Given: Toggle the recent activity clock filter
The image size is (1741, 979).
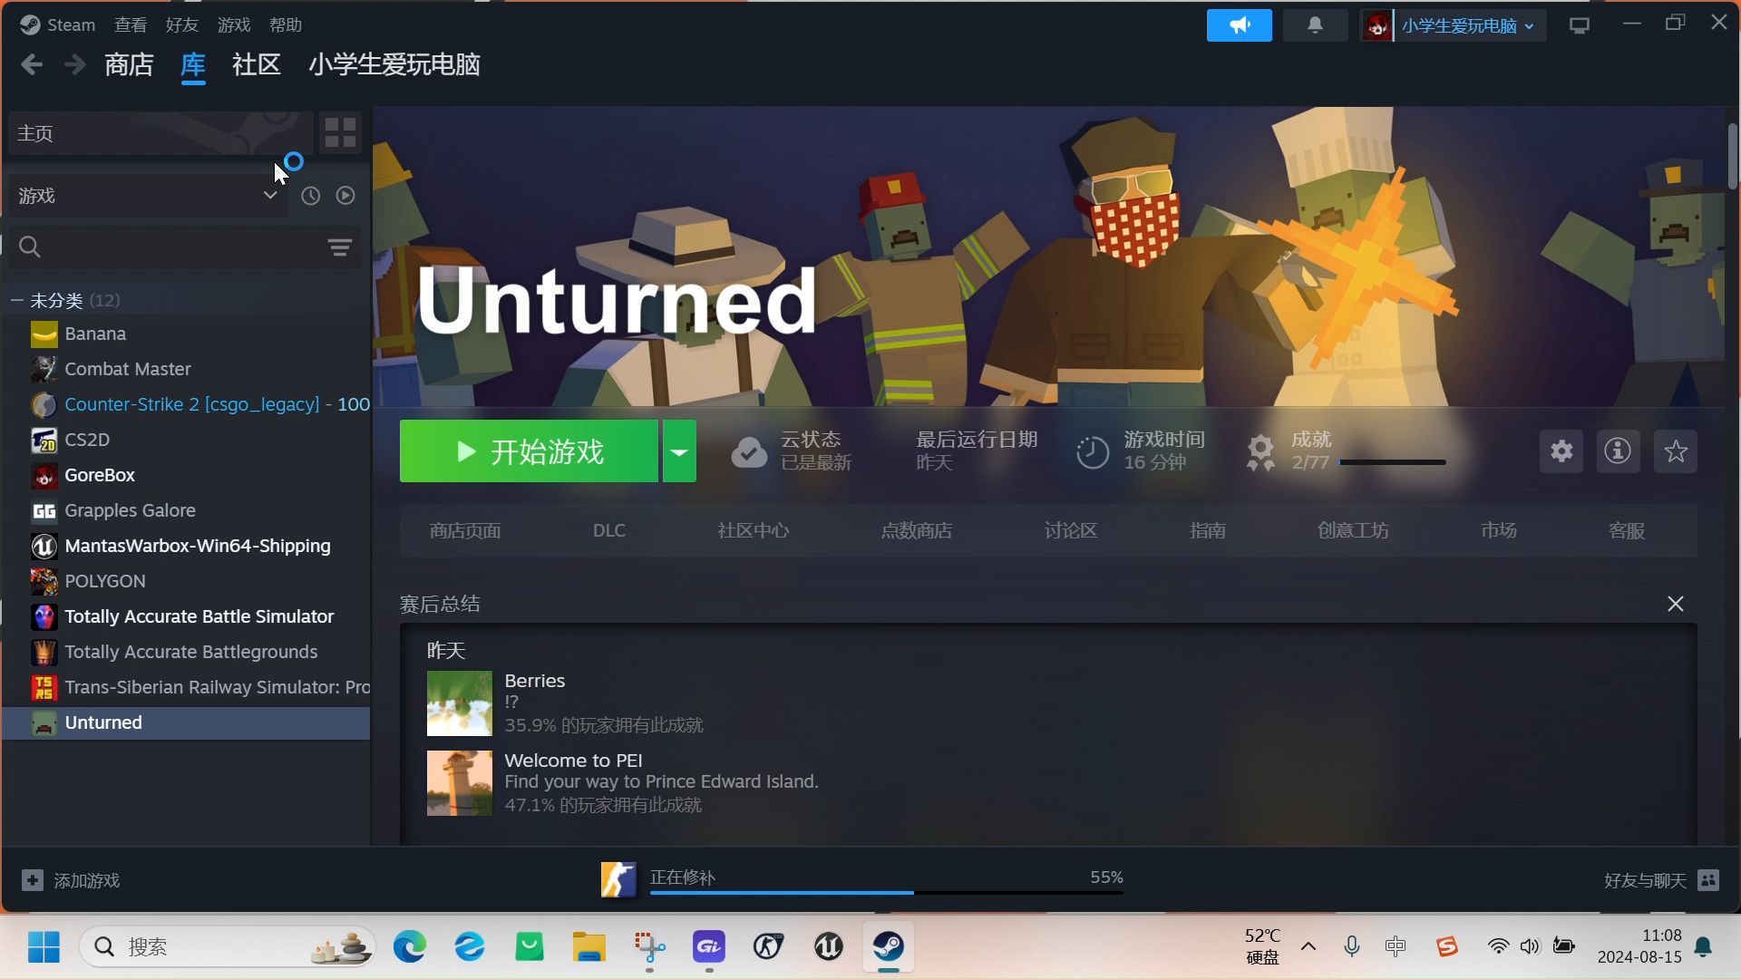Looking at the screenshot, I should 310,196.
